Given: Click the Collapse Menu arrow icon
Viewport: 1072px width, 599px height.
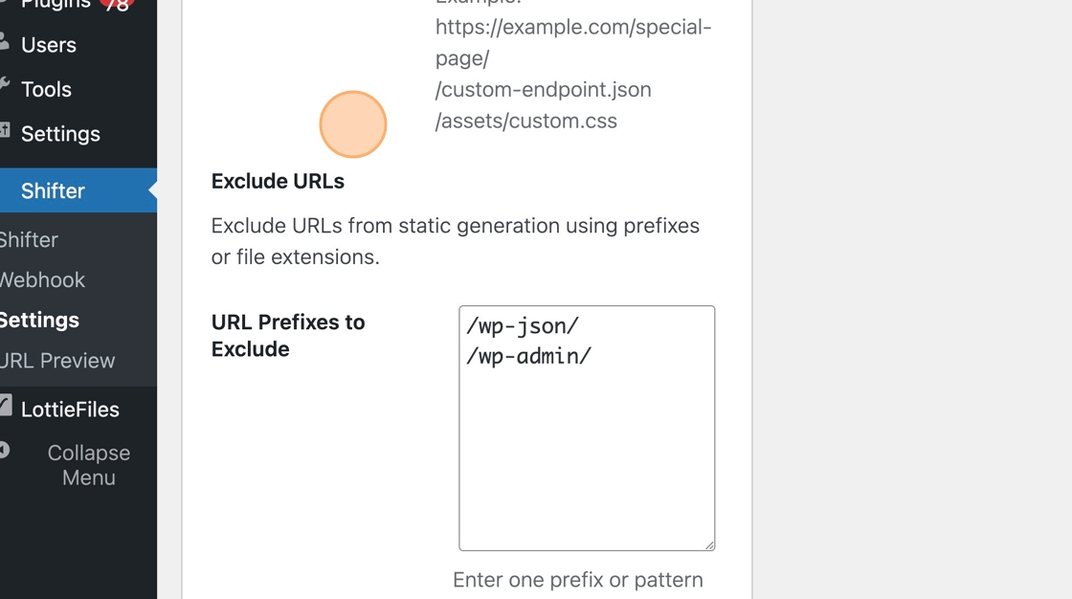Looking at the screenshot, I should pos(4,450).
